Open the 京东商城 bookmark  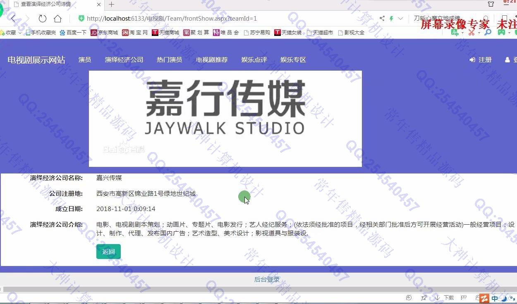tap(104, 33)
